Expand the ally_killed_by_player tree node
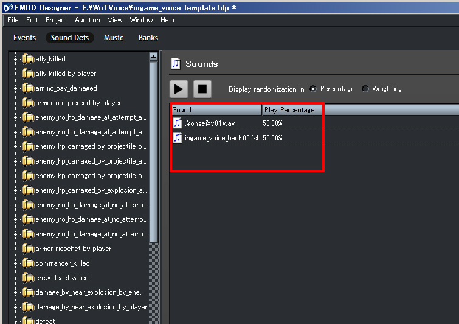Image resolution: width=459 pixels, height=324 pixels. (16, 74)
